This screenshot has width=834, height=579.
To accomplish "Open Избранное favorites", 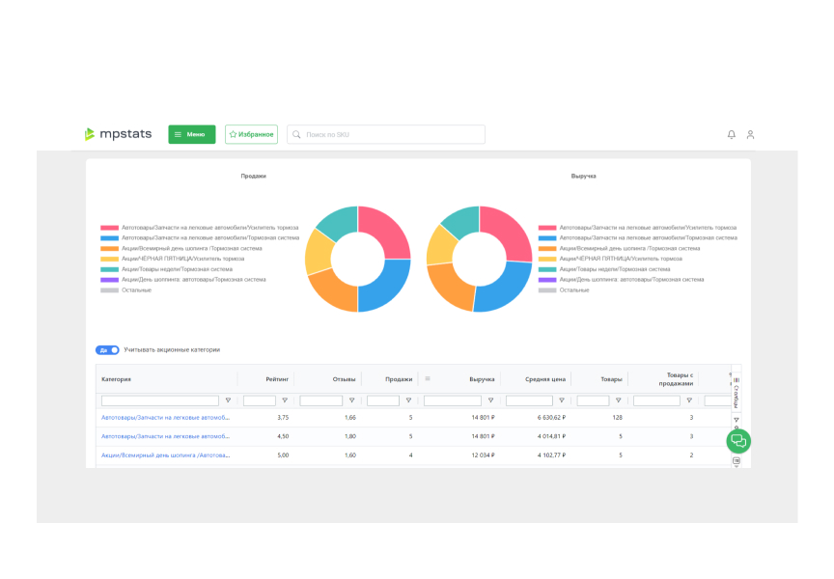I will point(251,134).
